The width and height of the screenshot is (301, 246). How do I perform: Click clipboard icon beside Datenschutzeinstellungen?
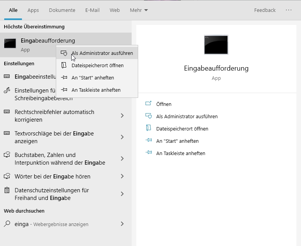pyautogui.click(x=7, y=190)
